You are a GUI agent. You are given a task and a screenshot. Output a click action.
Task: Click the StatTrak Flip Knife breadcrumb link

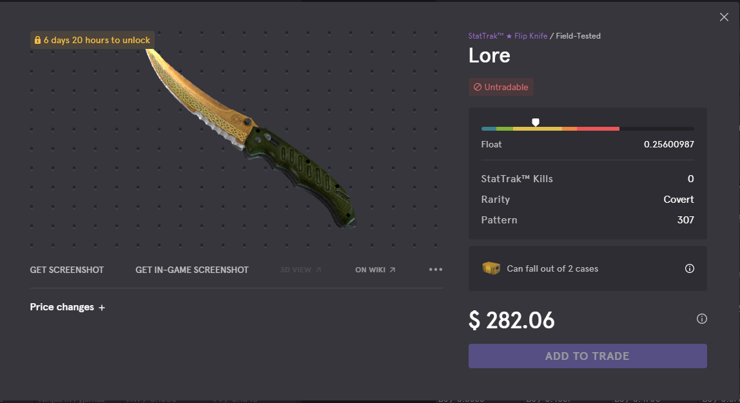coord(508,36)
